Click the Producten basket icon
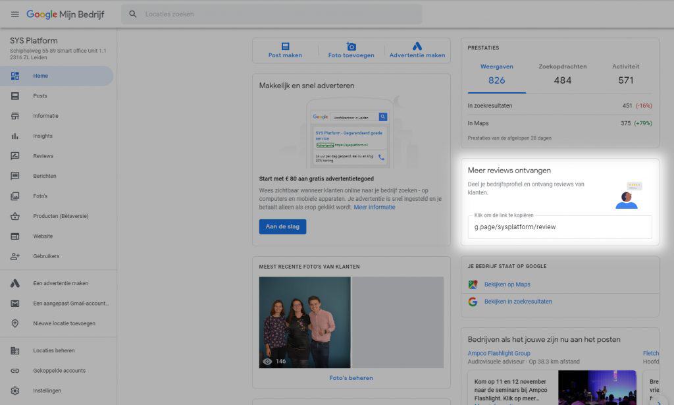Image resolution: width=674 pixels, height=405 pixels. (15, 216)
